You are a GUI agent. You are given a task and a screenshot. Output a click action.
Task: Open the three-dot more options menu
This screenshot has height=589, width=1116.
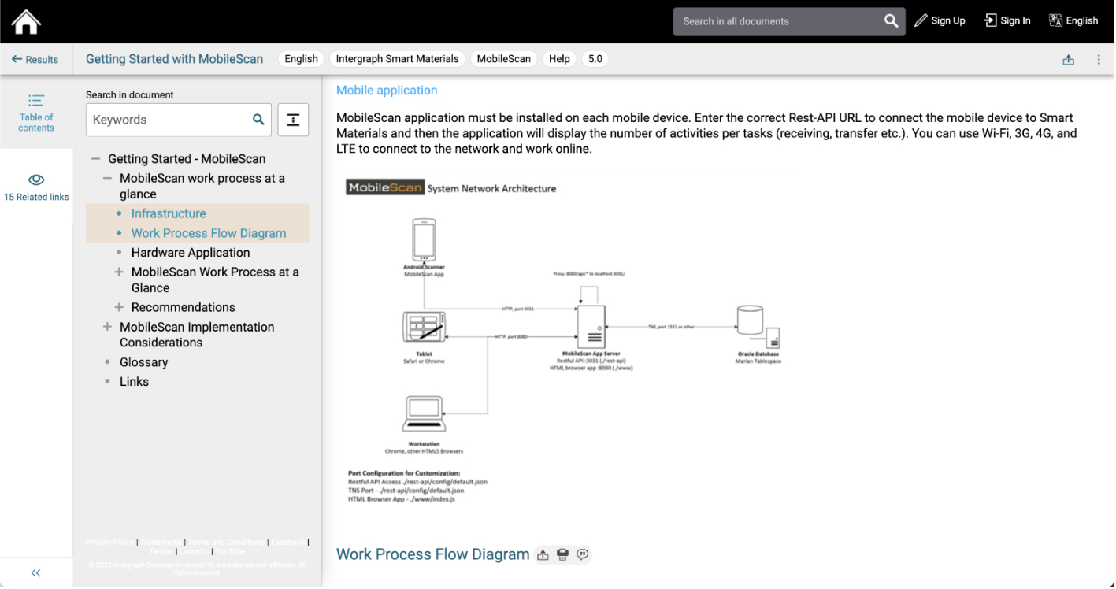(x=1099, y=60)
